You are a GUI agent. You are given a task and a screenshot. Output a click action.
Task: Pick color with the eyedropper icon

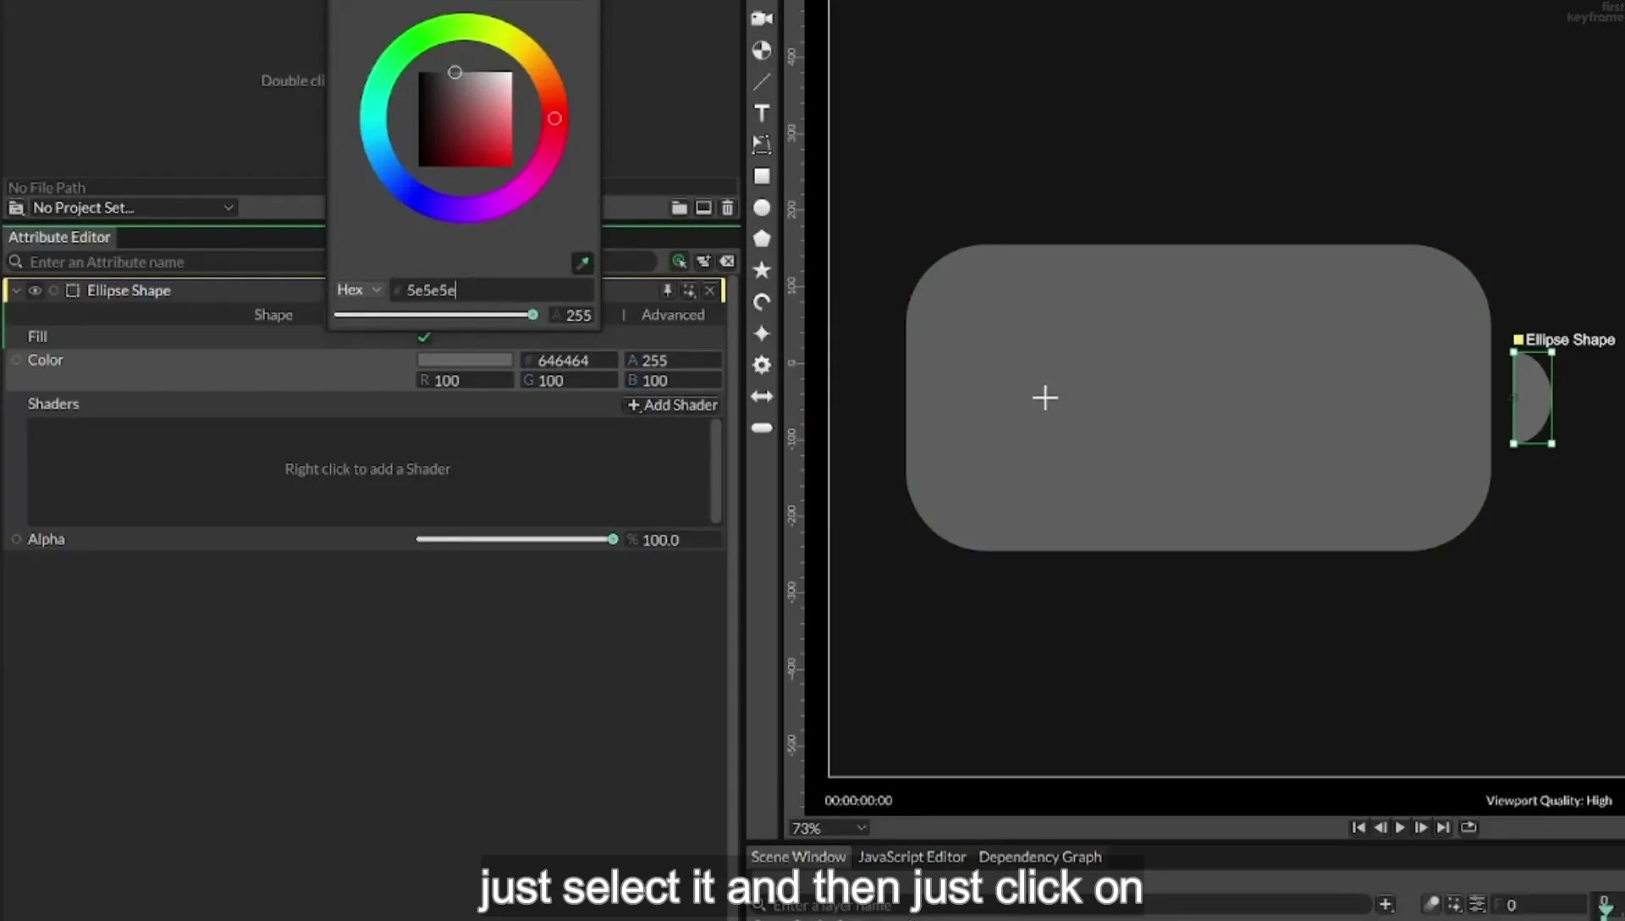coord(582,263)
